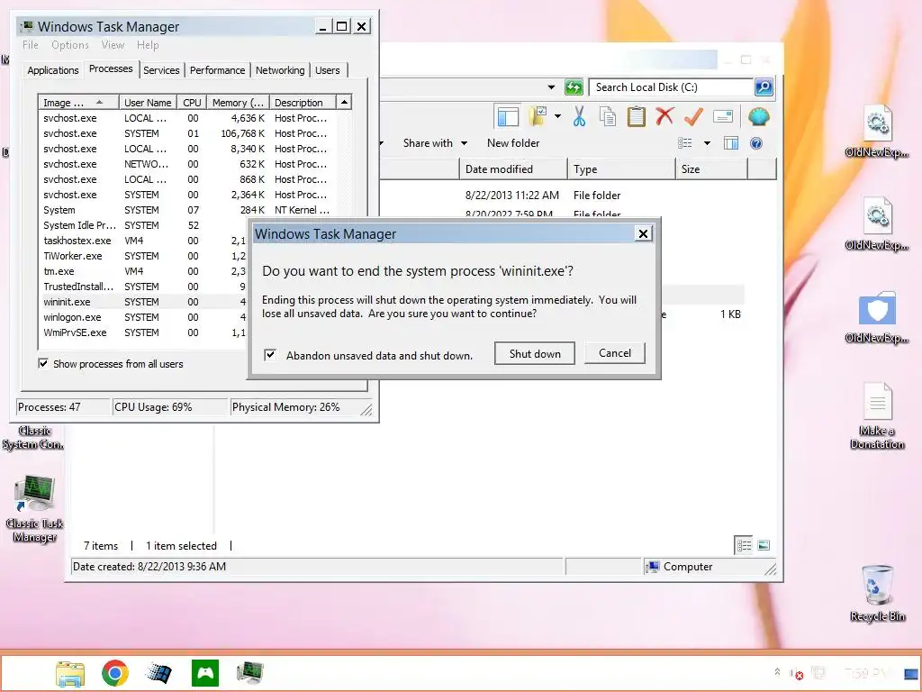Click the Shut down button
Screen dimensions: 922x692
pos(535,353)
